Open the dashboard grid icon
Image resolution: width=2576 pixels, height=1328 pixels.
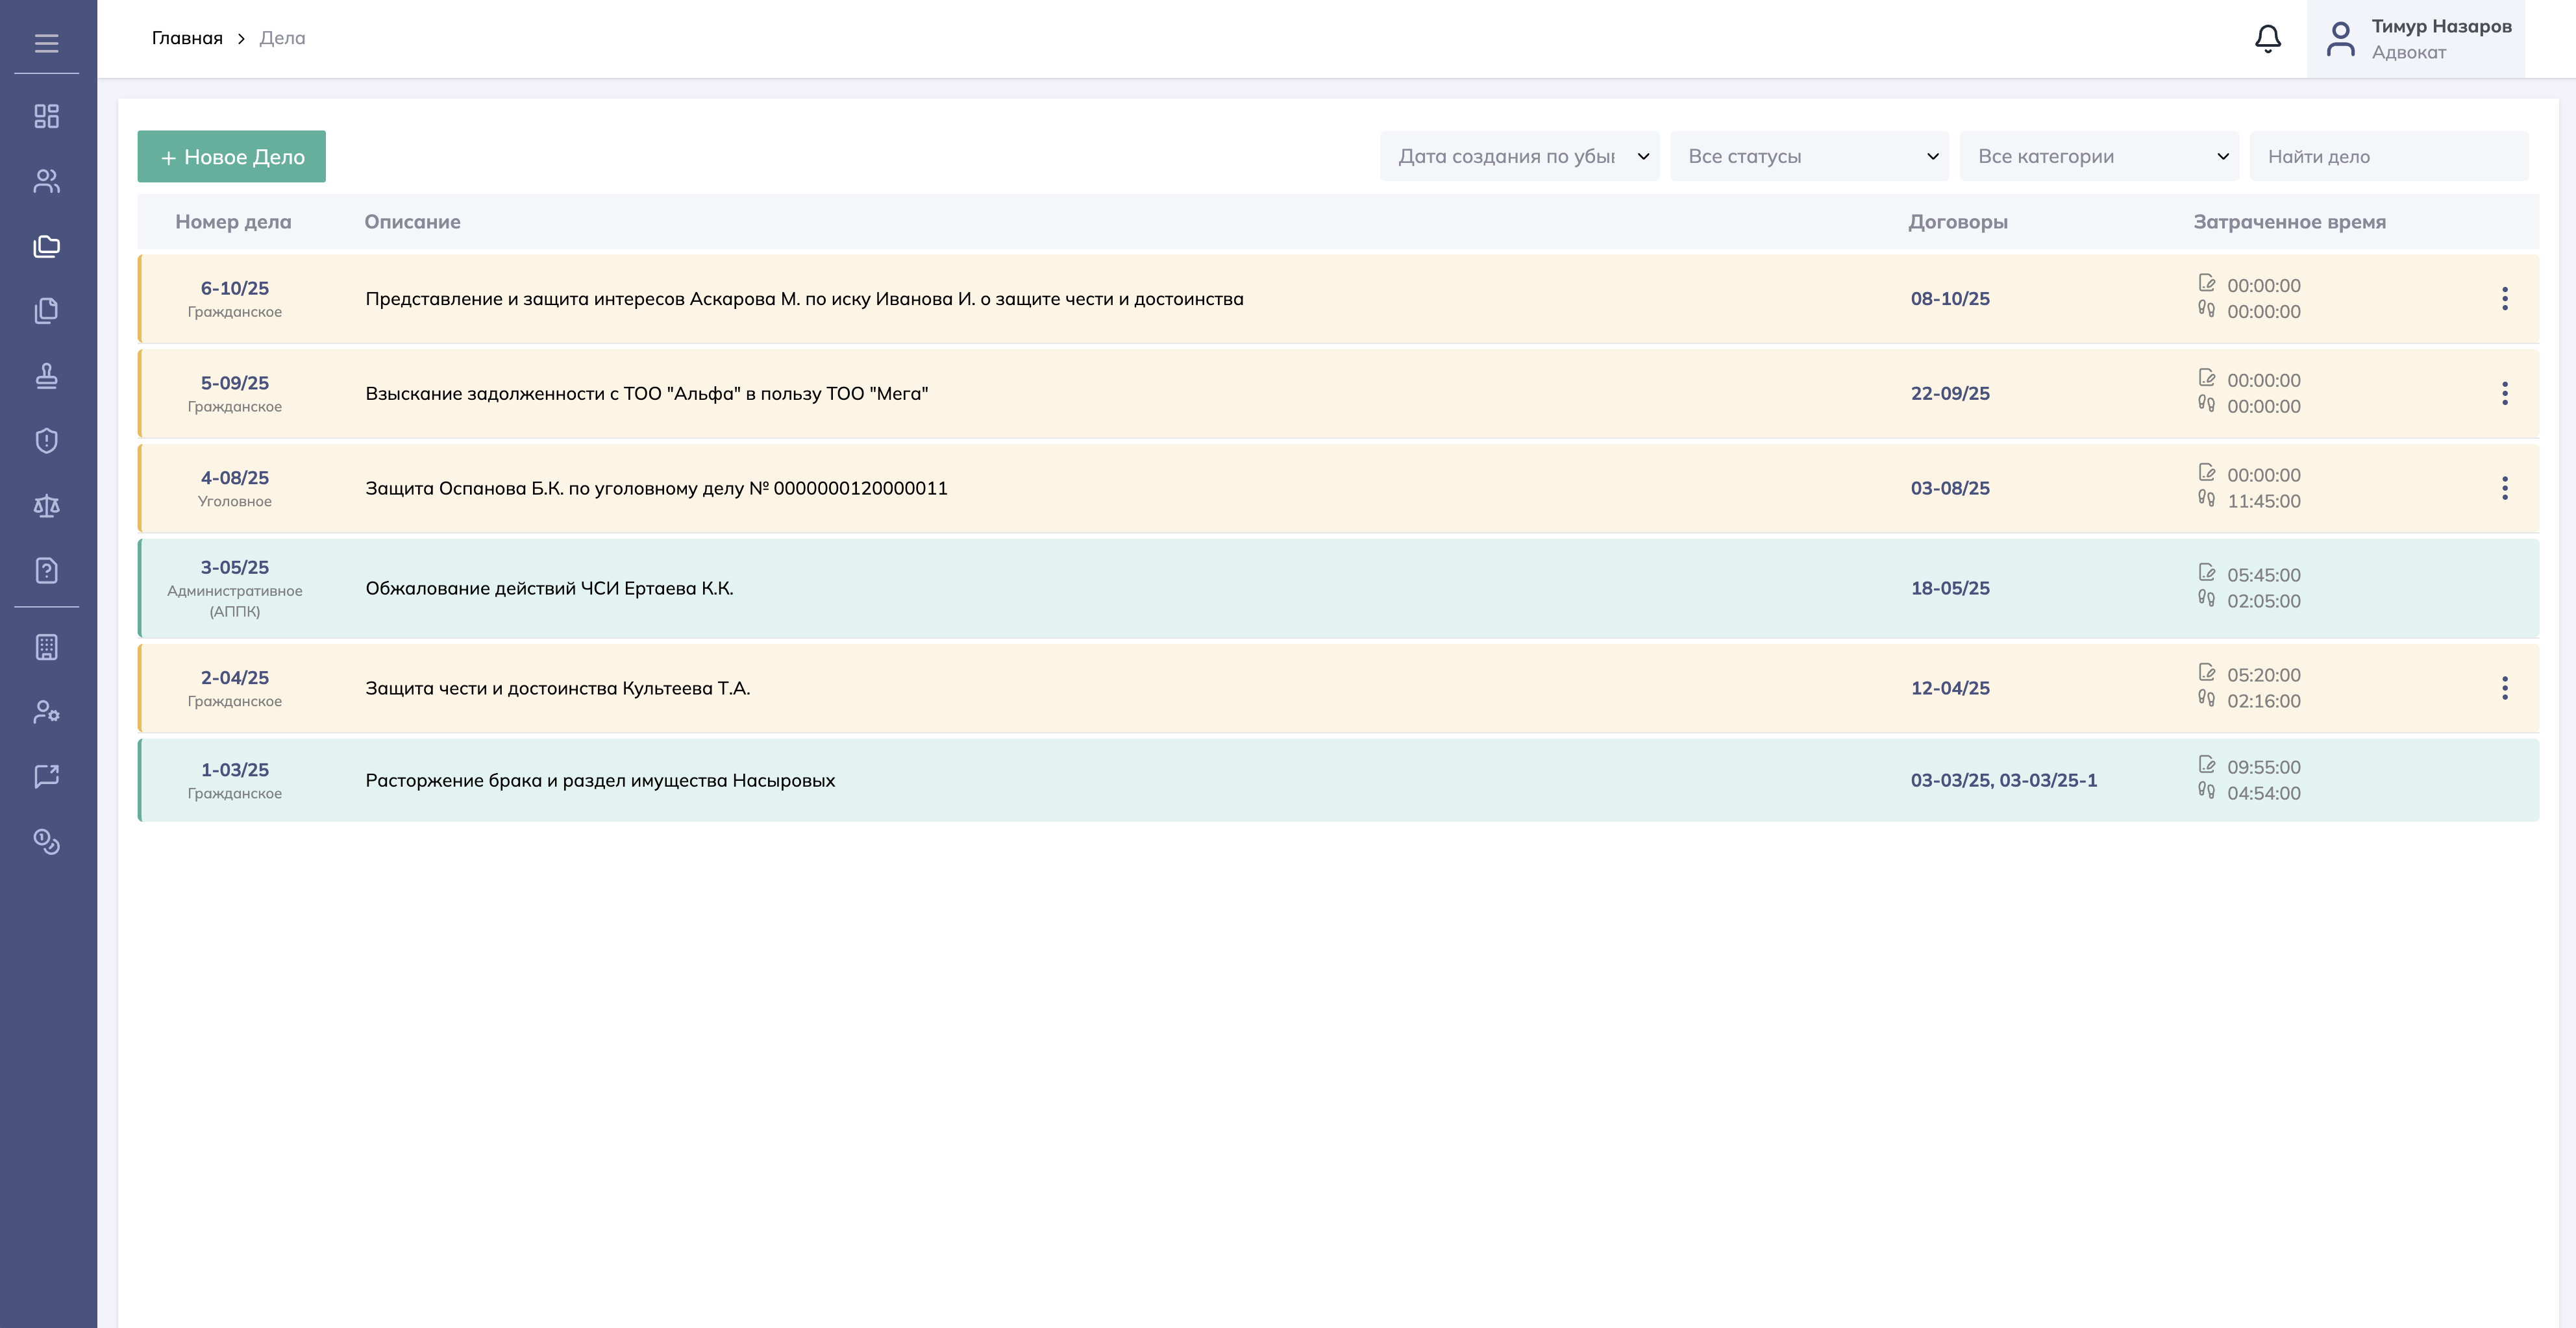pyautogui.click(x=46, y=116)
